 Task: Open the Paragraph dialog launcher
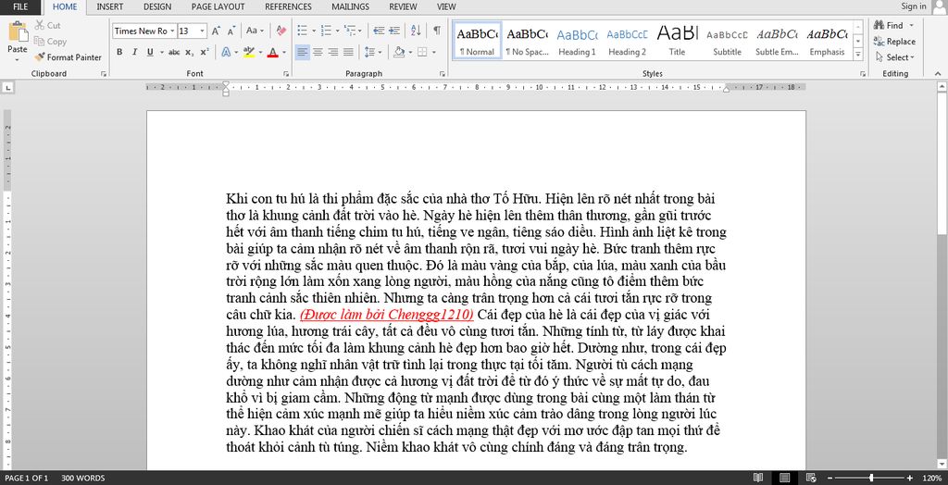tap(442, 74)
